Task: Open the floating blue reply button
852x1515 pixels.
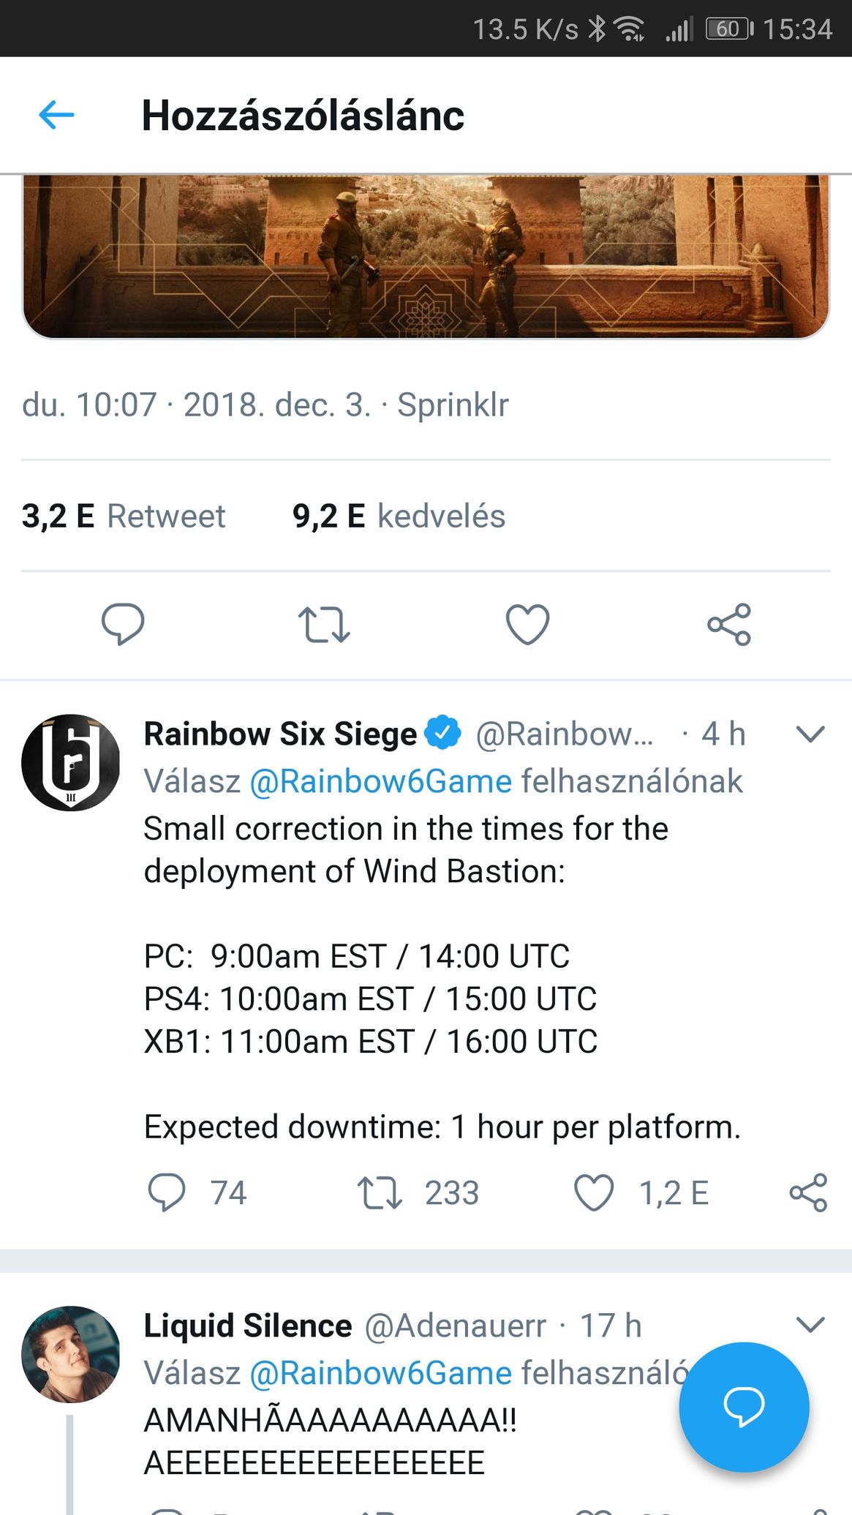Action: pos(744,1407)
